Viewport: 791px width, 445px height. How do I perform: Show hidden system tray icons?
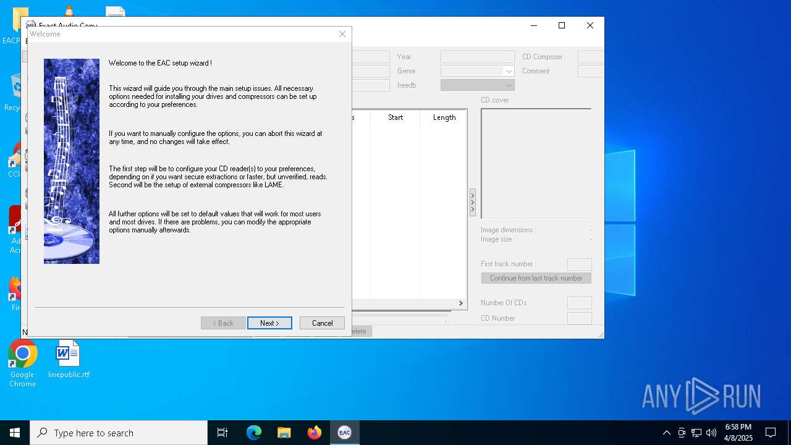(x=666, y=433)
